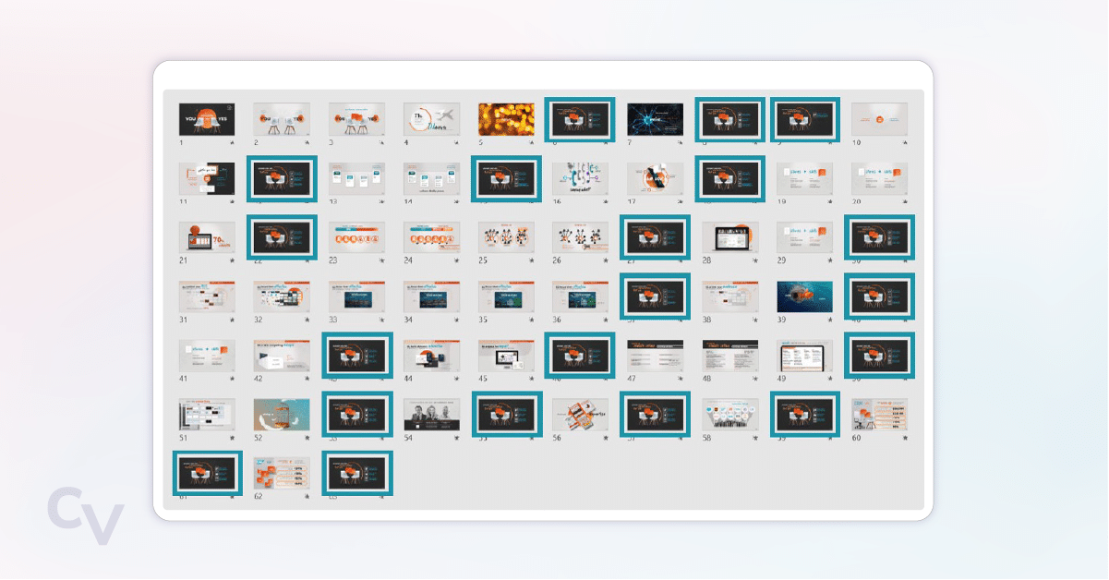This screenshot has width=1109, height=580.
Task: Click the star icon beside slide 62
Action: [x=307, y=497]
